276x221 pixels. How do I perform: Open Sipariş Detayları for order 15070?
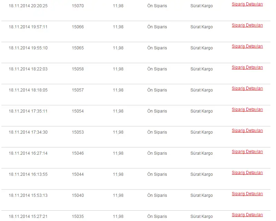tap(247, 4)
